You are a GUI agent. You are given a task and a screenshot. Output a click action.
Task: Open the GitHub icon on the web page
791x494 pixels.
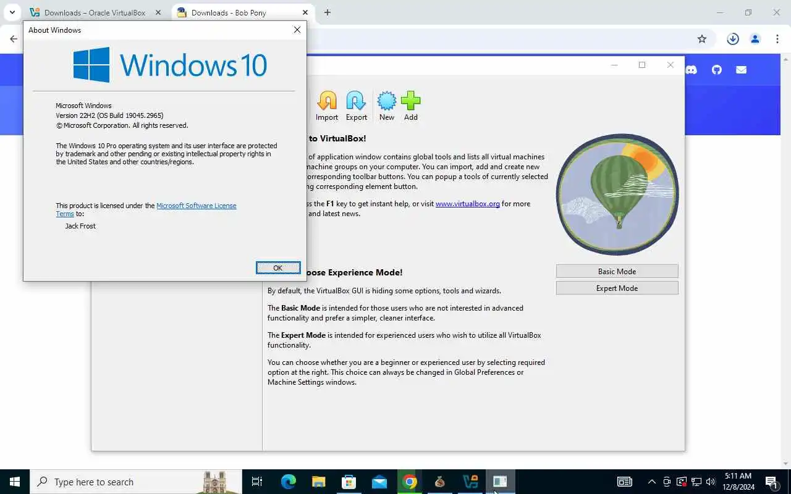coord(717,70)
